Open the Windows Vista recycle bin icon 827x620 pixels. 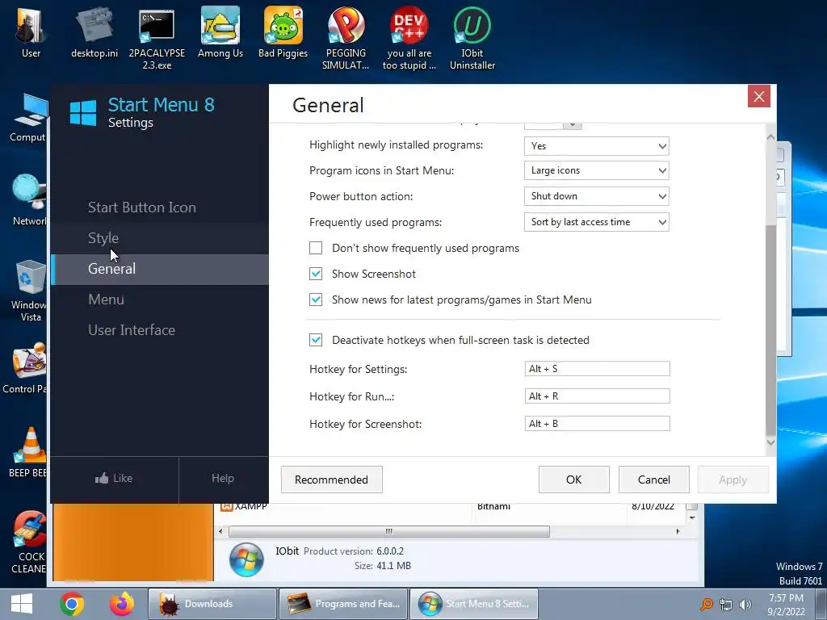[30, 290]
